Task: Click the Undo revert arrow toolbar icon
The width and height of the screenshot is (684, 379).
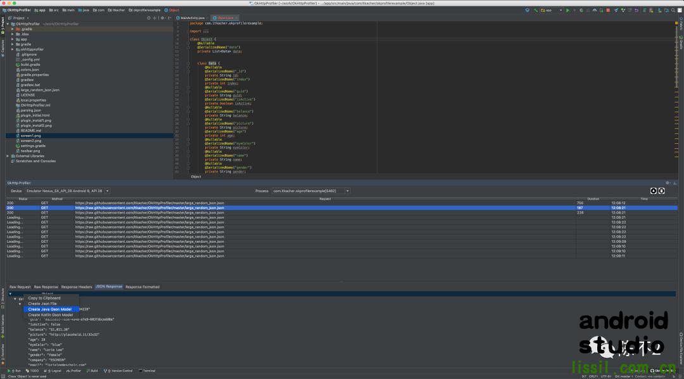Action: point(636,10)
